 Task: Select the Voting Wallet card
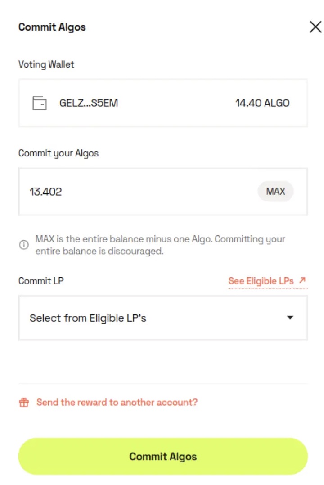[163, 103]
